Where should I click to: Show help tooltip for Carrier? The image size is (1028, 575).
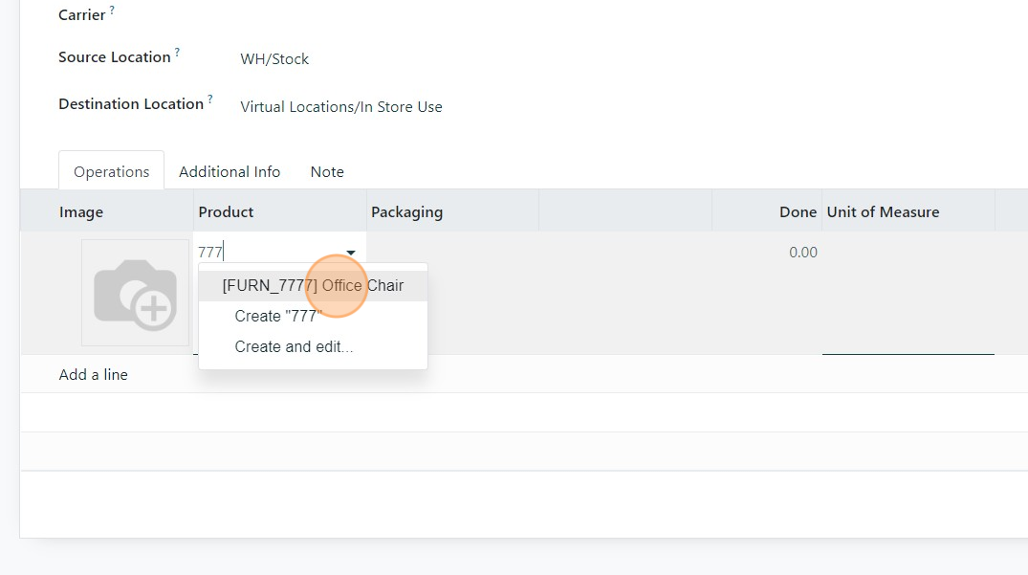click(x=112, y=10)
